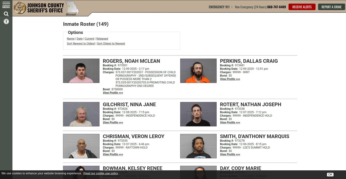
Task: Click the Missouri state map image
Action: [72, 8]
